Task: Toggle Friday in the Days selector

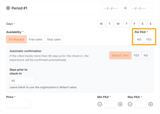Action: point(135,24)
